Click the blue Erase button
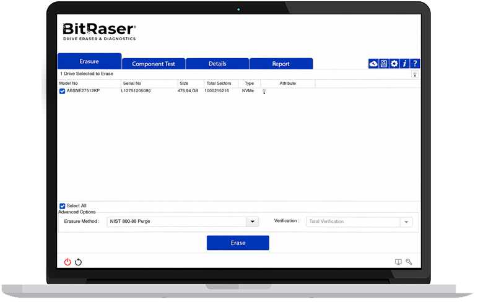 238,243
